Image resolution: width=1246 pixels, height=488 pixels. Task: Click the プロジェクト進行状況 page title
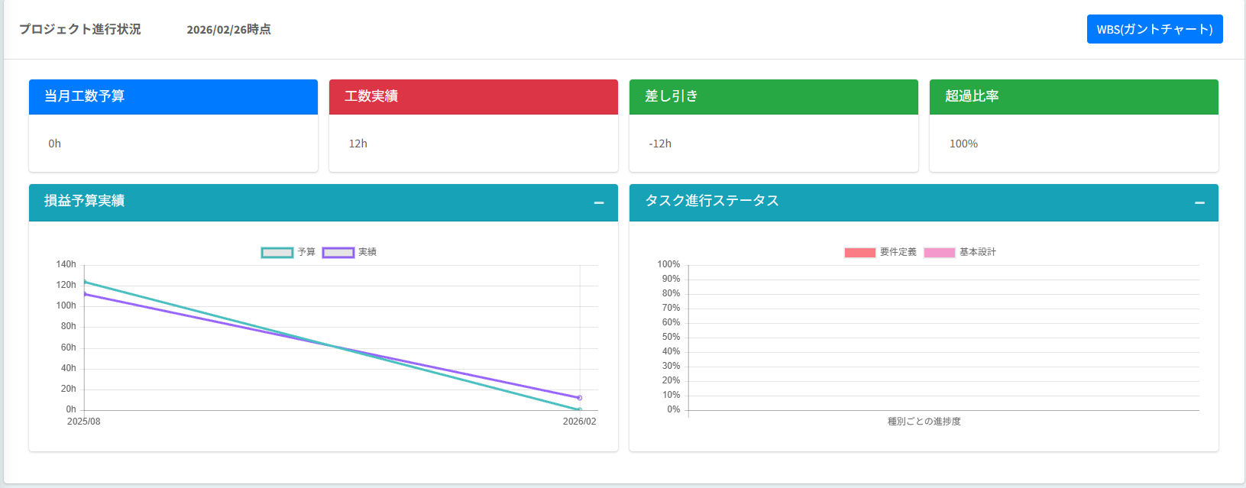tap(80, 29)
